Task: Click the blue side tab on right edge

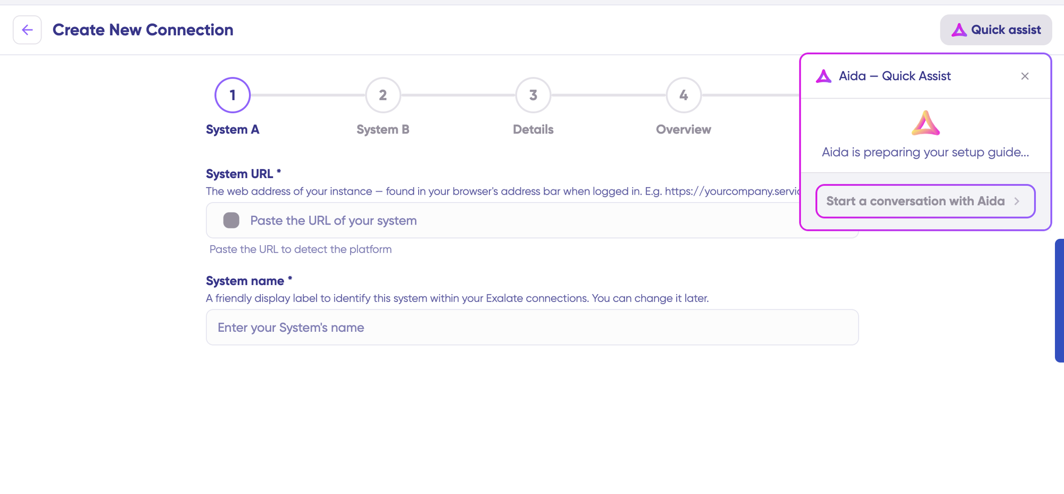Action: pos(1059,300)
